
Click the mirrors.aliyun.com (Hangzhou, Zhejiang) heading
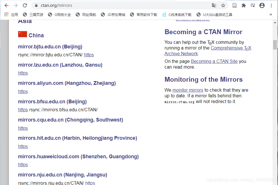67,83
